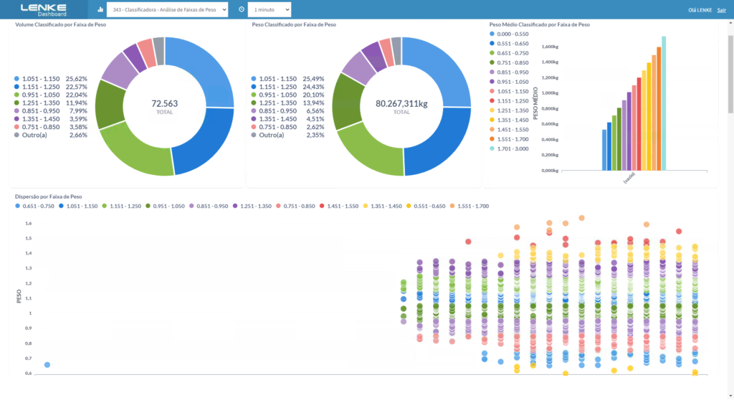Toggle 1.151 - 1.250 legend in Dispersão chart

122,206
